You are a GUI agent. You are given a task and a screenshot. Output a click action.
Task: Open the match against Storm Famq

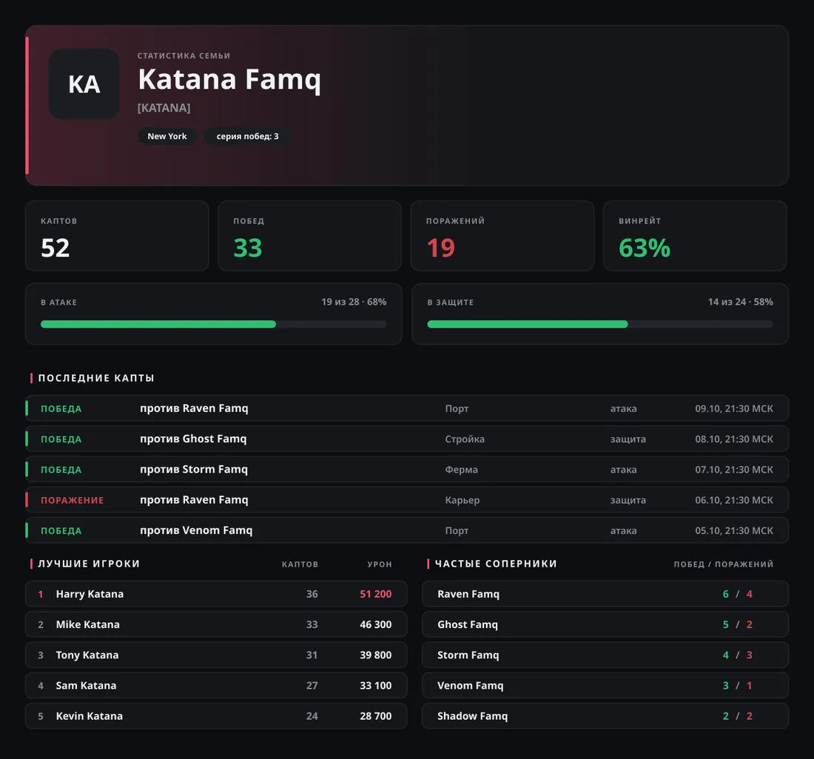point(407,470)
